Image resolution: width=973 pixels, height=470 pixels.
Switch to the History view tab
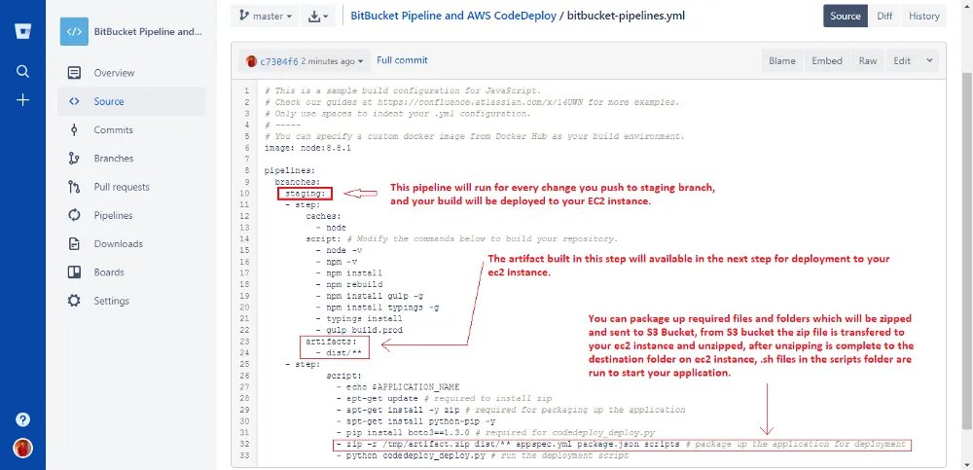924,17
